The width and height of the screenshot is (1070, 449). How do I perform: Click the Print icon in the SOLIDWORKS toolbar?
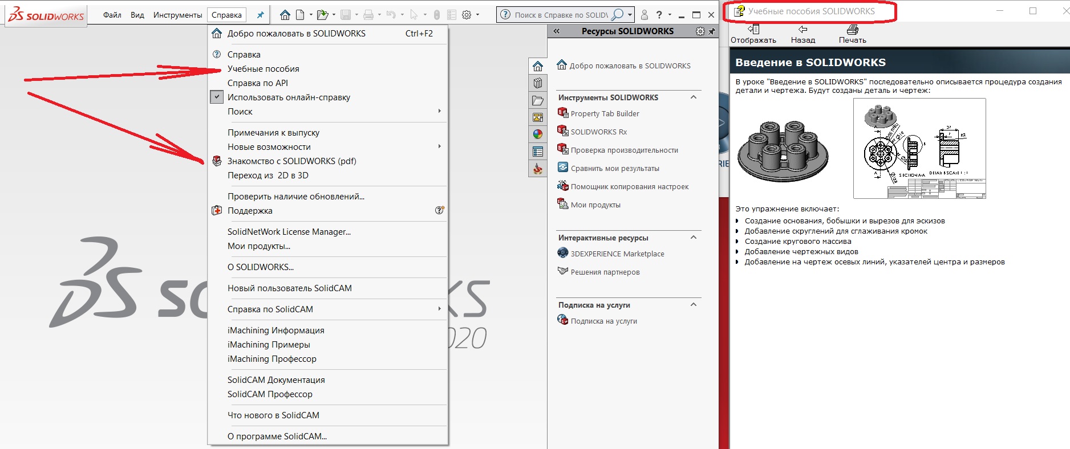tap(368, 15)
